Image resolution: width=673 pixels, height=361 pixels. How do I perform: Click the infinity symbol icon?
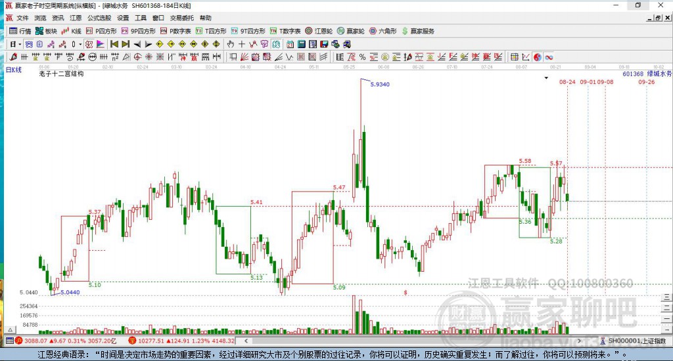click(549, 57)
